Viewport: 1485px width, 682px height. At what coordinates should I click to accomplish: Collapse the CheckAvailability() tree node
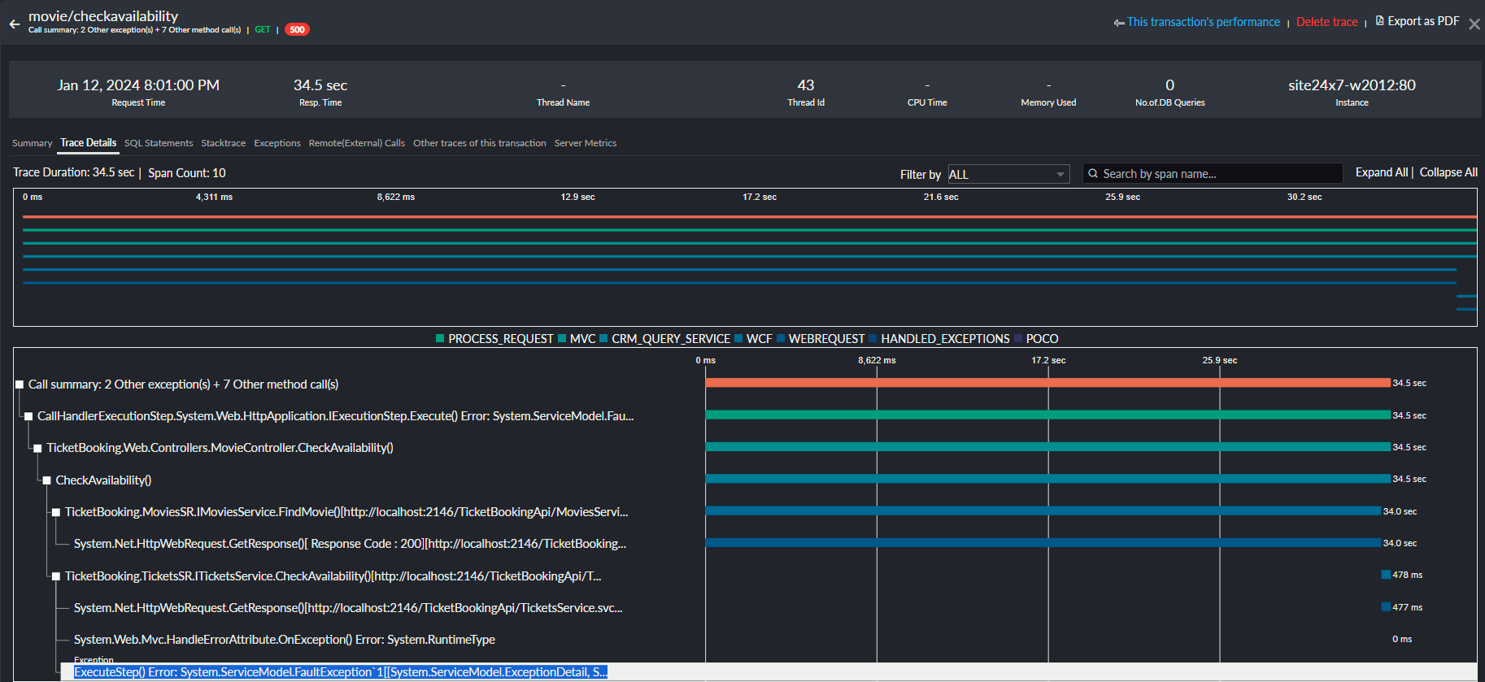(x=47, y=480)
